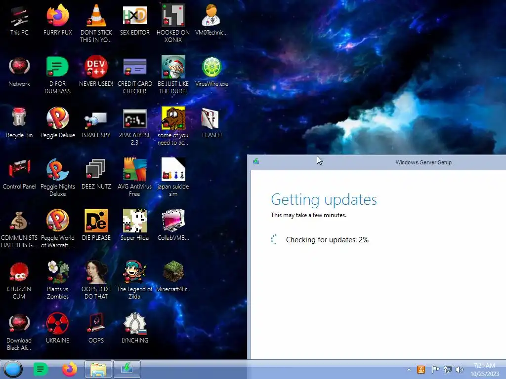Screen dimensions: 506x379
Task: Open the Start orb on the taskbar
Action: [x=13, y=369]
